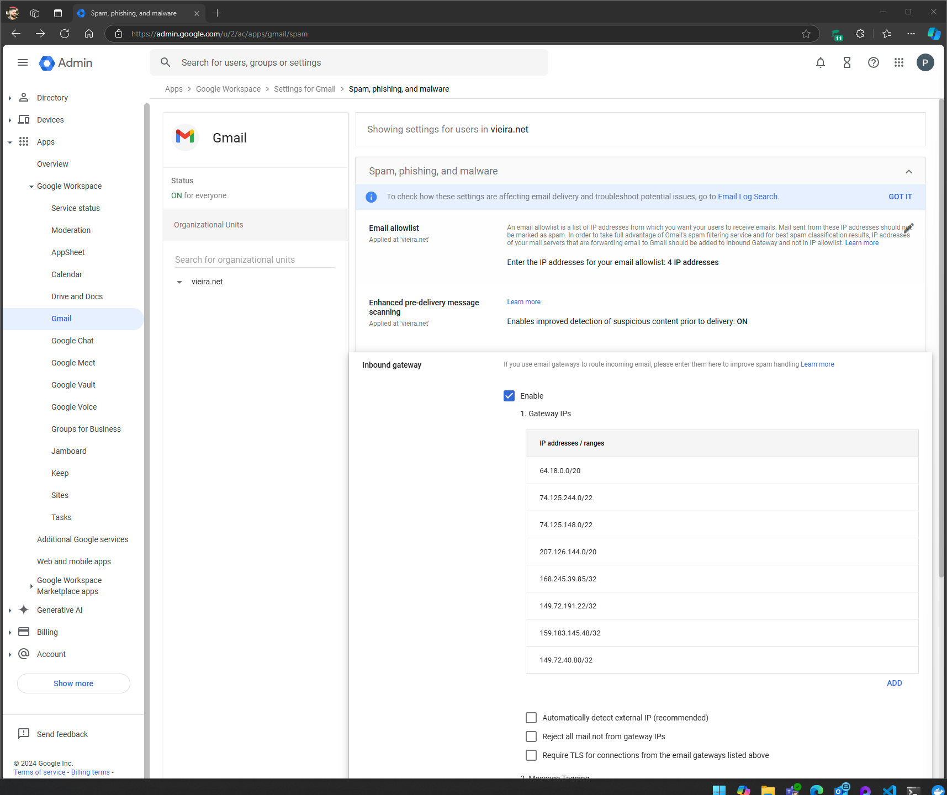Click the Search for organizational units field
Viewport: 947px width, 795px height.
point(255,259)
